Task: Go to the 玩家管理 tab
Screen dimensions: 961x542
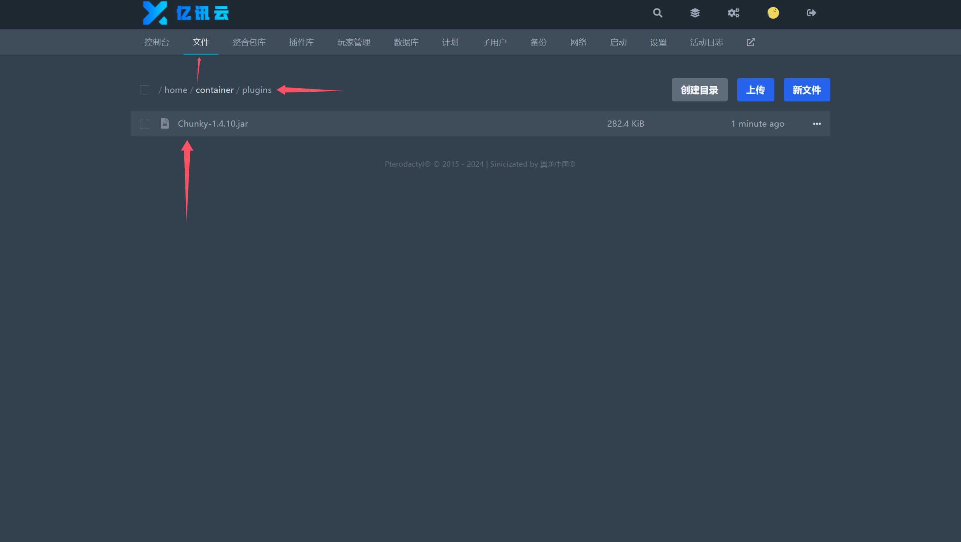Action: [354, 42]
